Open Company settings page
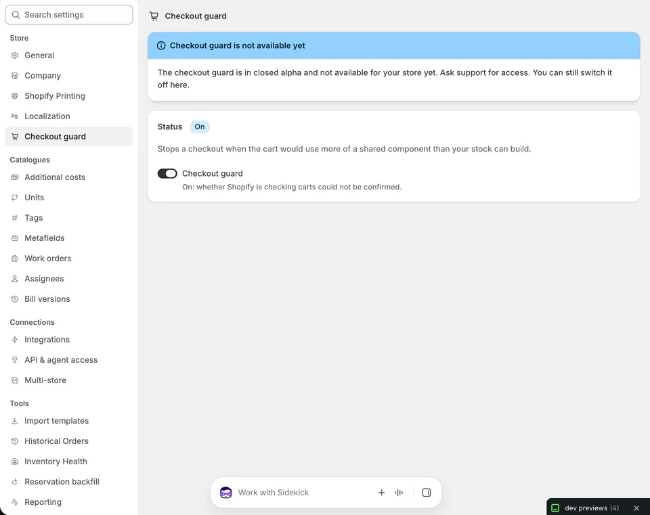 69,75
